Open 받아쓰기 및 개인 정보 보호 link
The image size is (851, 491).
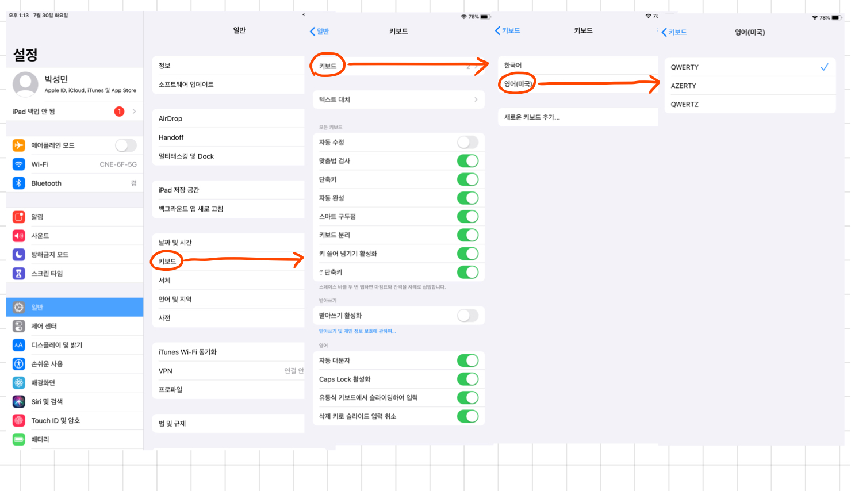coord(357,331)
